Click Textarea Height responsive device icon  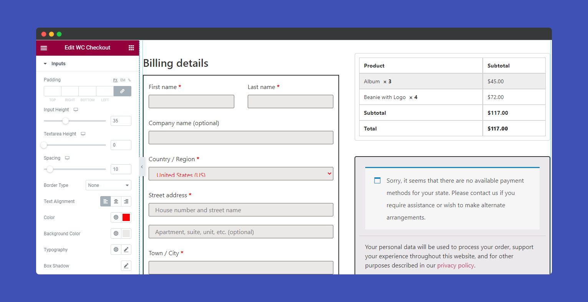(x=83, y=134)
